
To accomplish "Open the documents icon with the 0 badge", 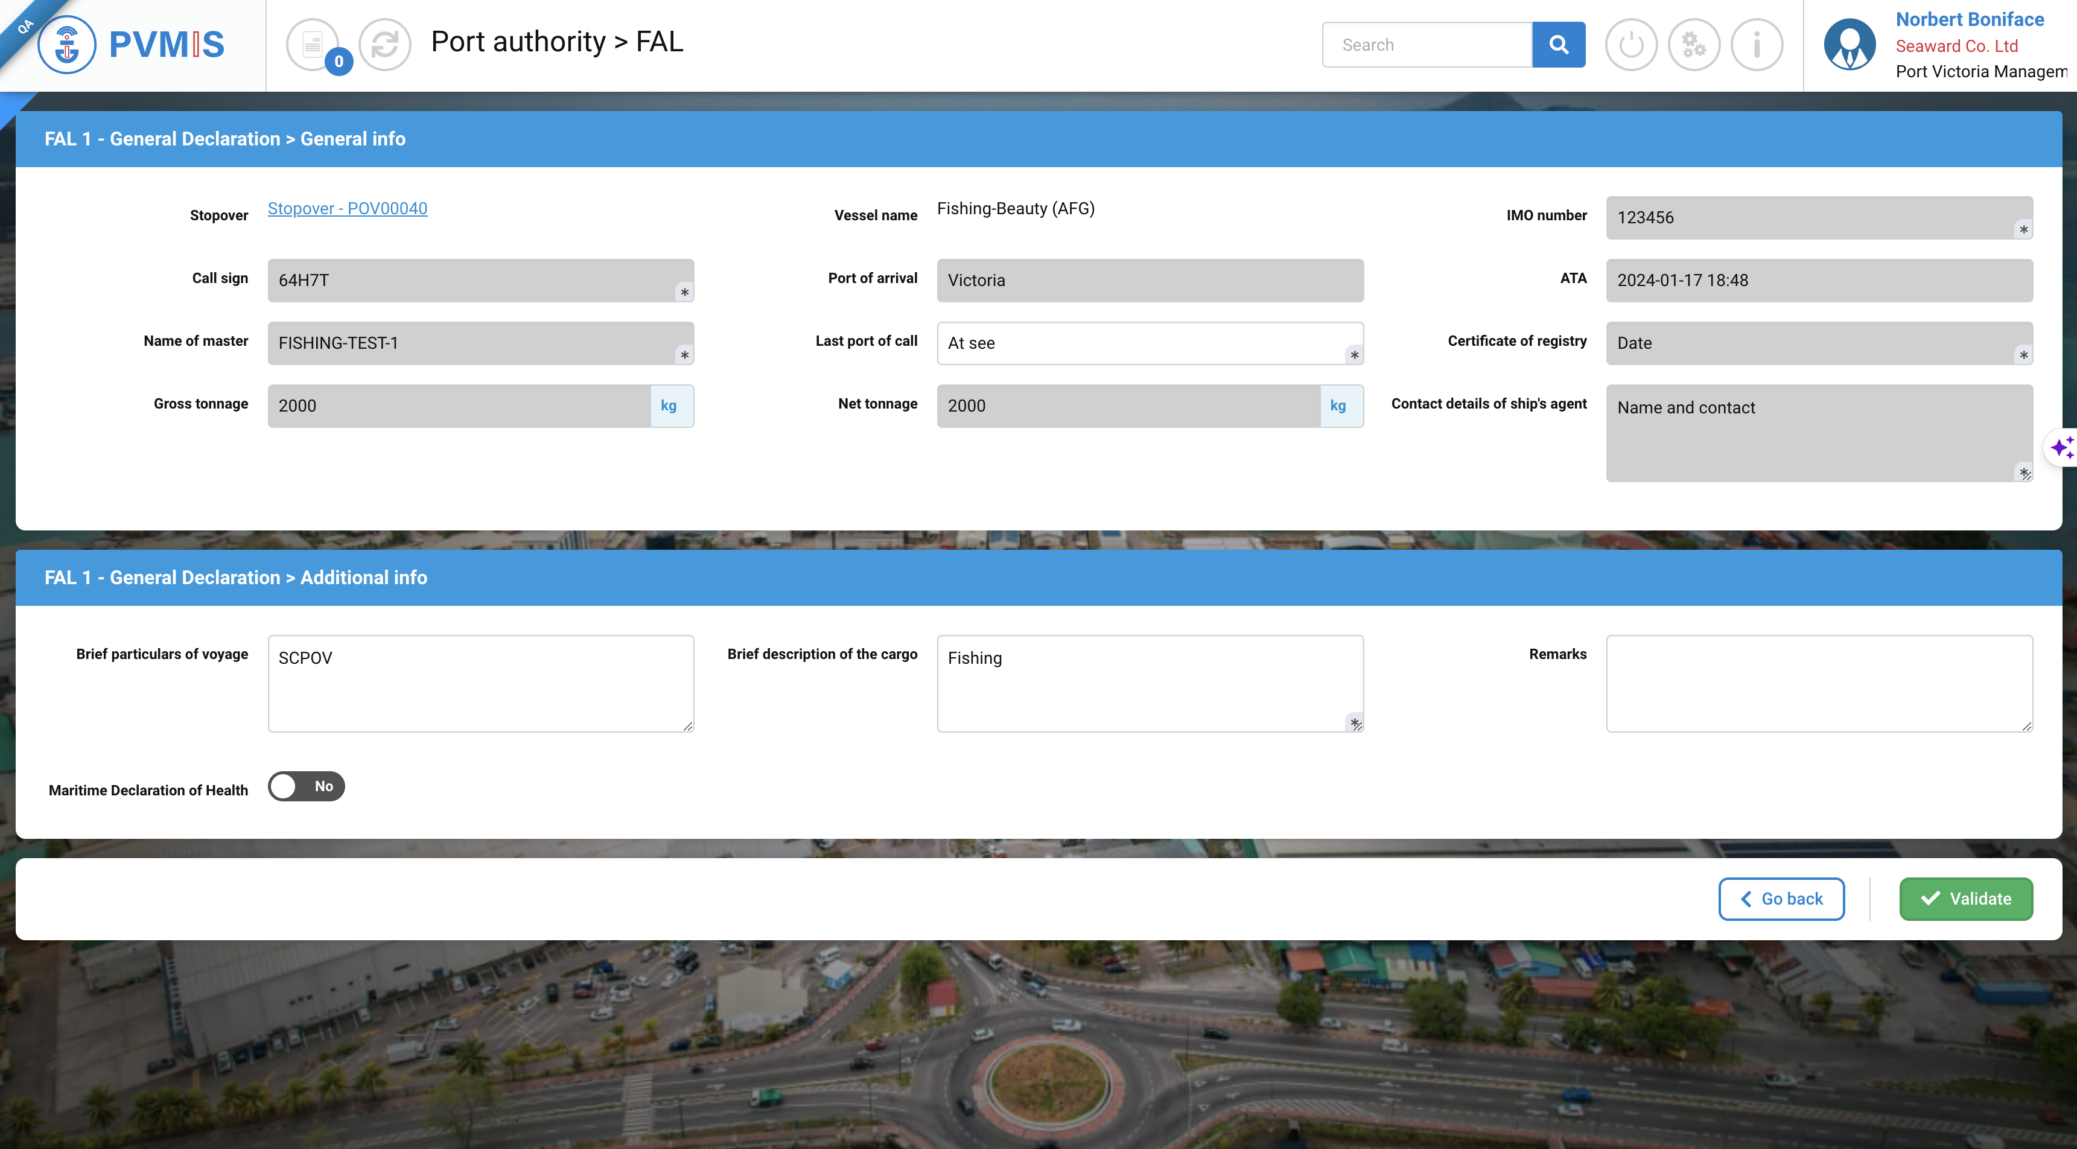I will click(x=313, y=44).
